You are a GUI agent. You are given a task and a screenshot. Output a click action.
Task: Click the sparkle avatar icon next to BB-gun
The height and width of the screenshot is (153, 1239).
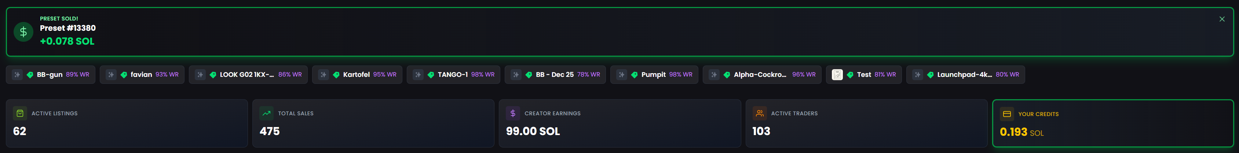click(x=17, y=75)
